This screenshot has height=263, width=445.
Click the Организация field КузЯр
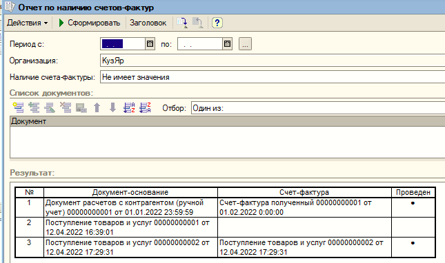coord(273,61)
